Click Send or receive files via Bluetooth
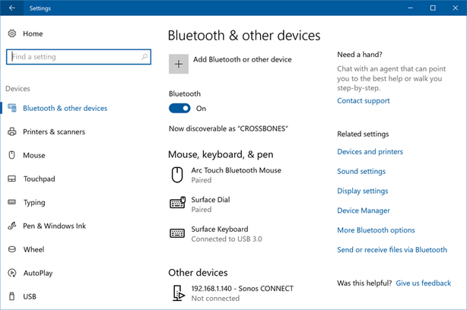The width and height of the screenshot is (467, 310). coord(392,250)
